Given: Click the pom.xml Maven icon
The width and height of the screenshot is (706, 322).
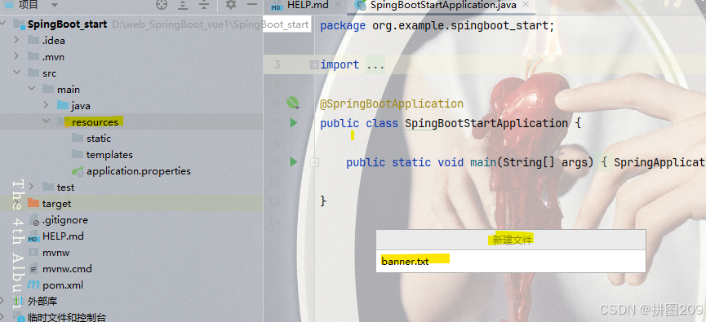Looking at the screenshot, I should point(33,285).
